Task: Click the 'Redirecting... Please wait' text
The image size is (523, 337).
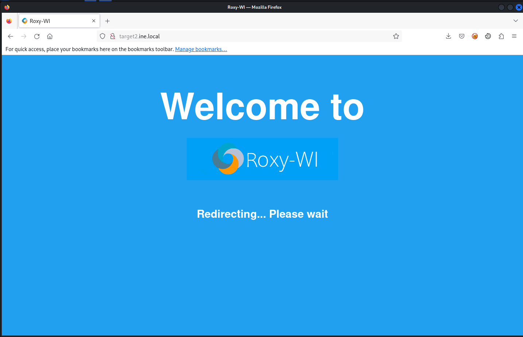Action: point(262,214)
